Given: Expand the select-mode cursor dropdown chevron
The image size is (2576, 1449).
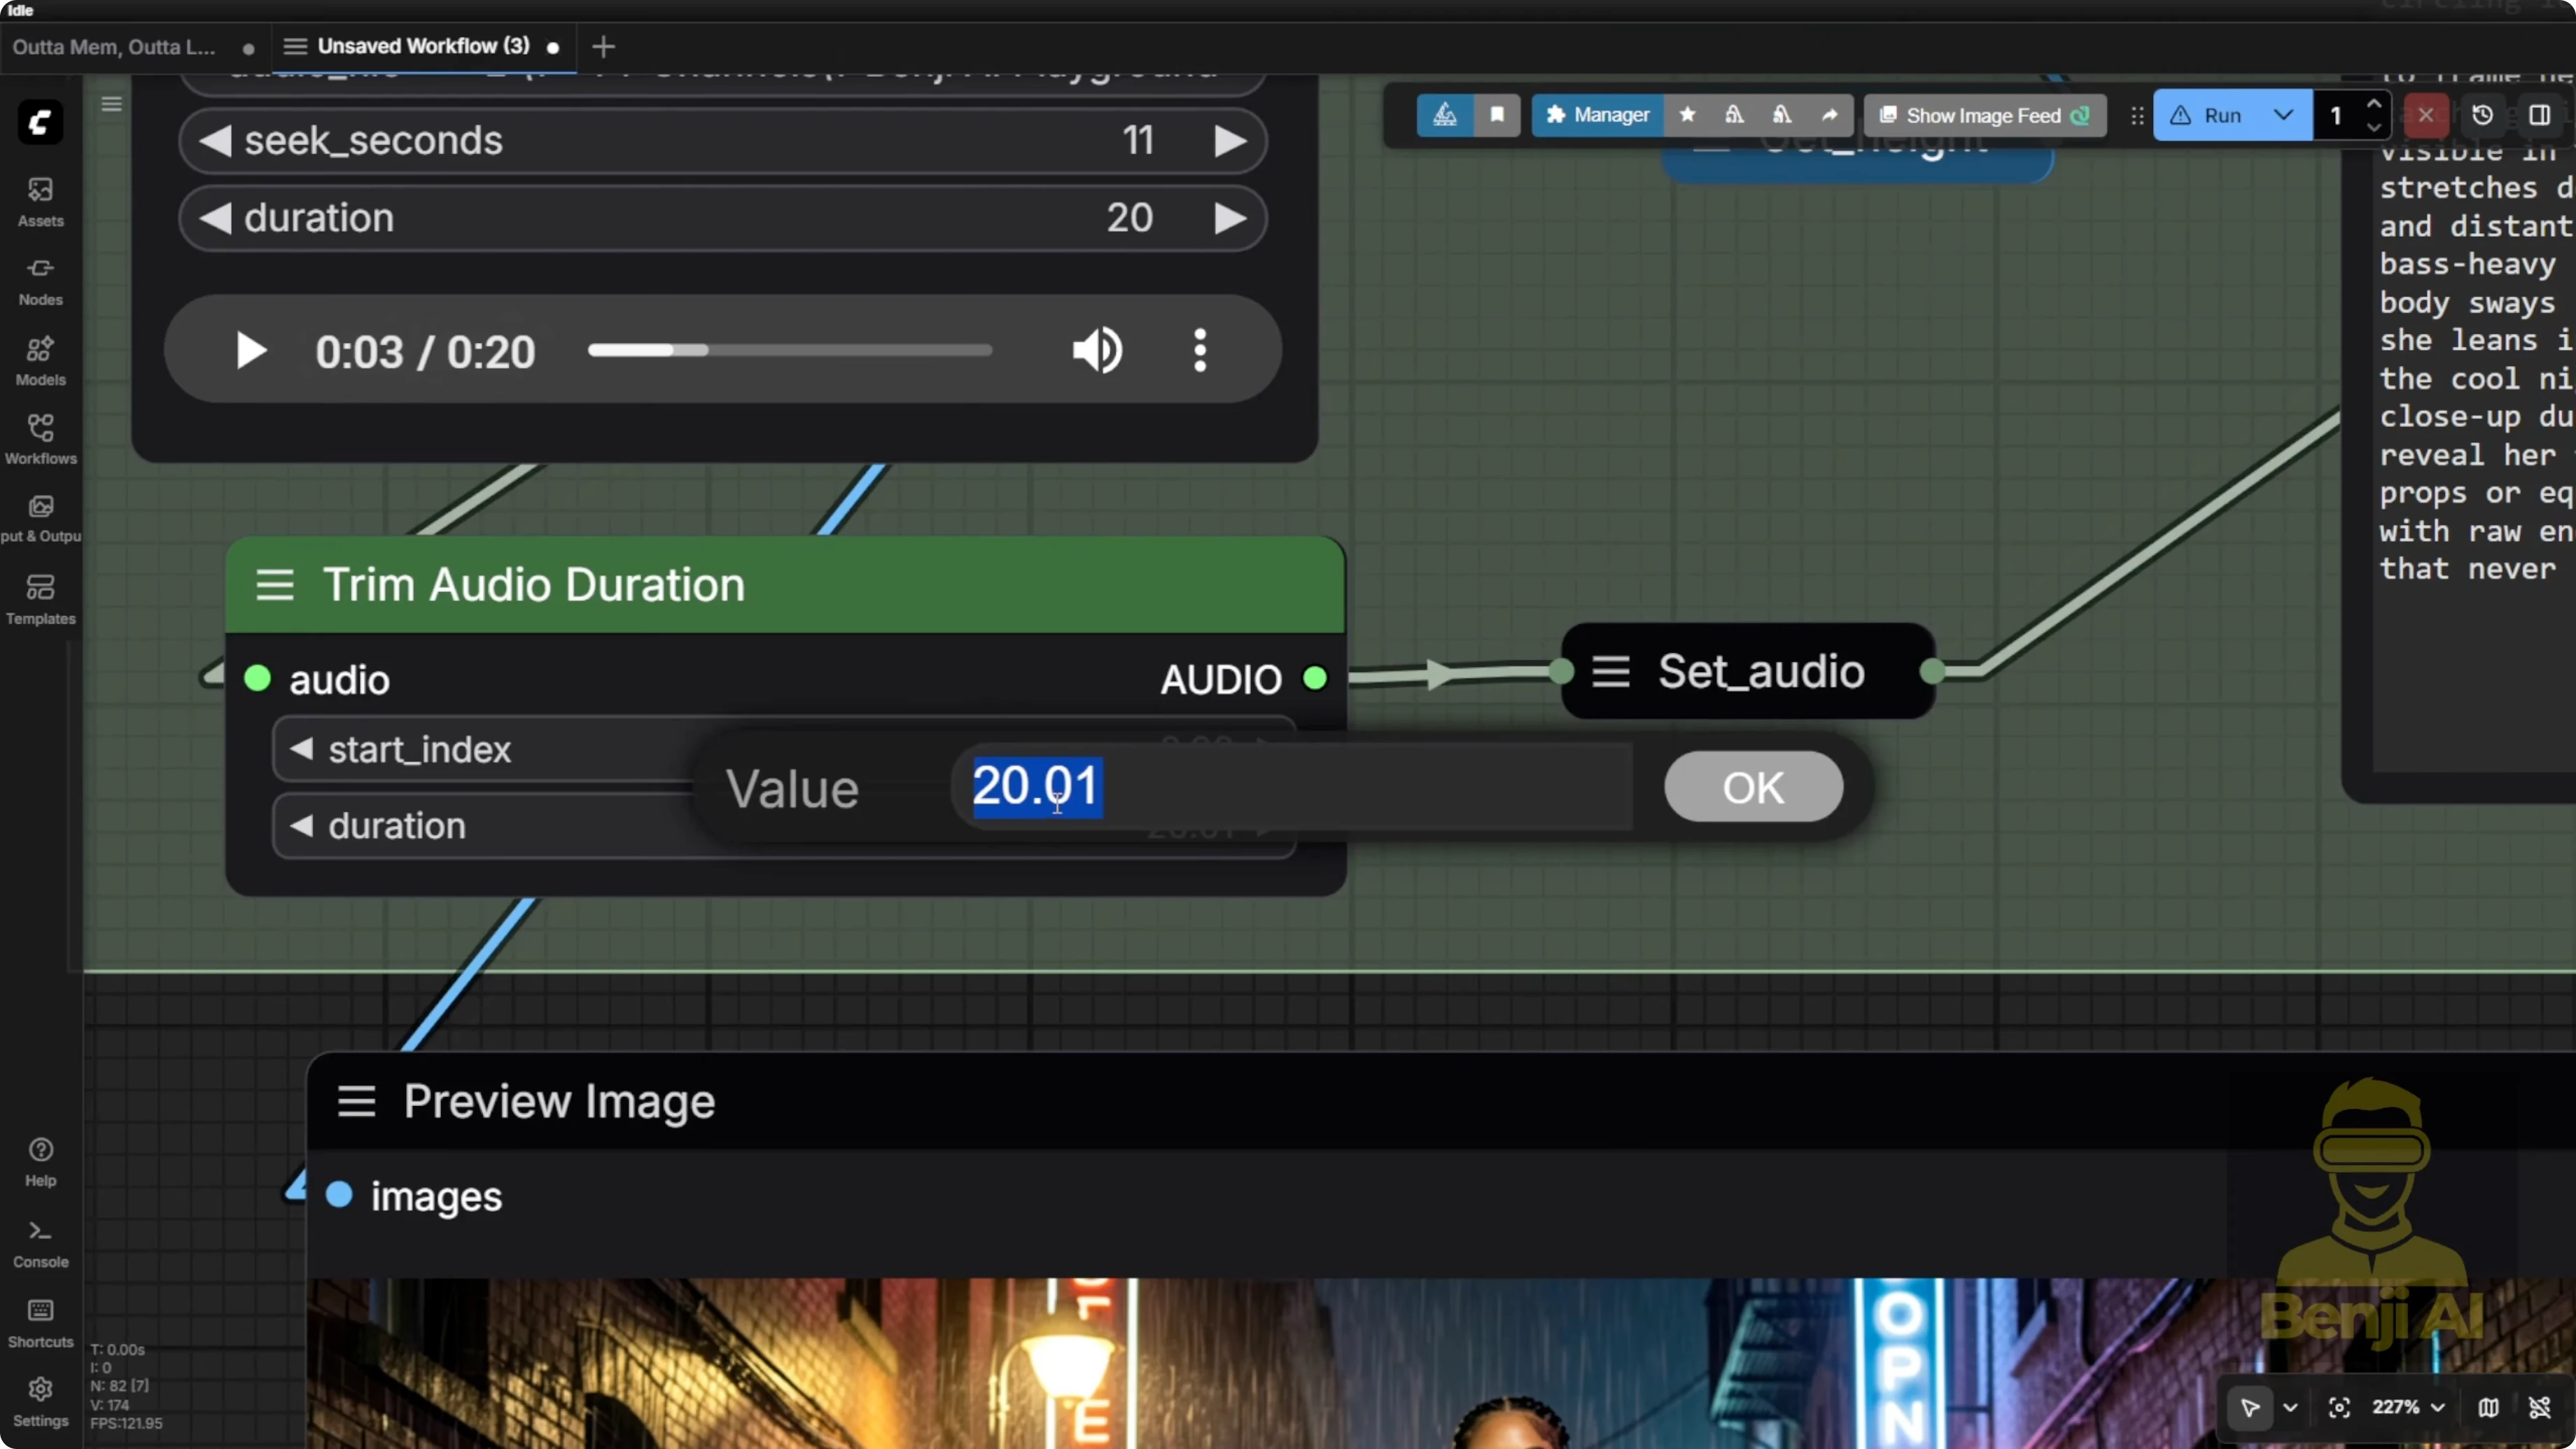Looking at the screenshot, I should pyautogui.click(x=2290, y=1407).
